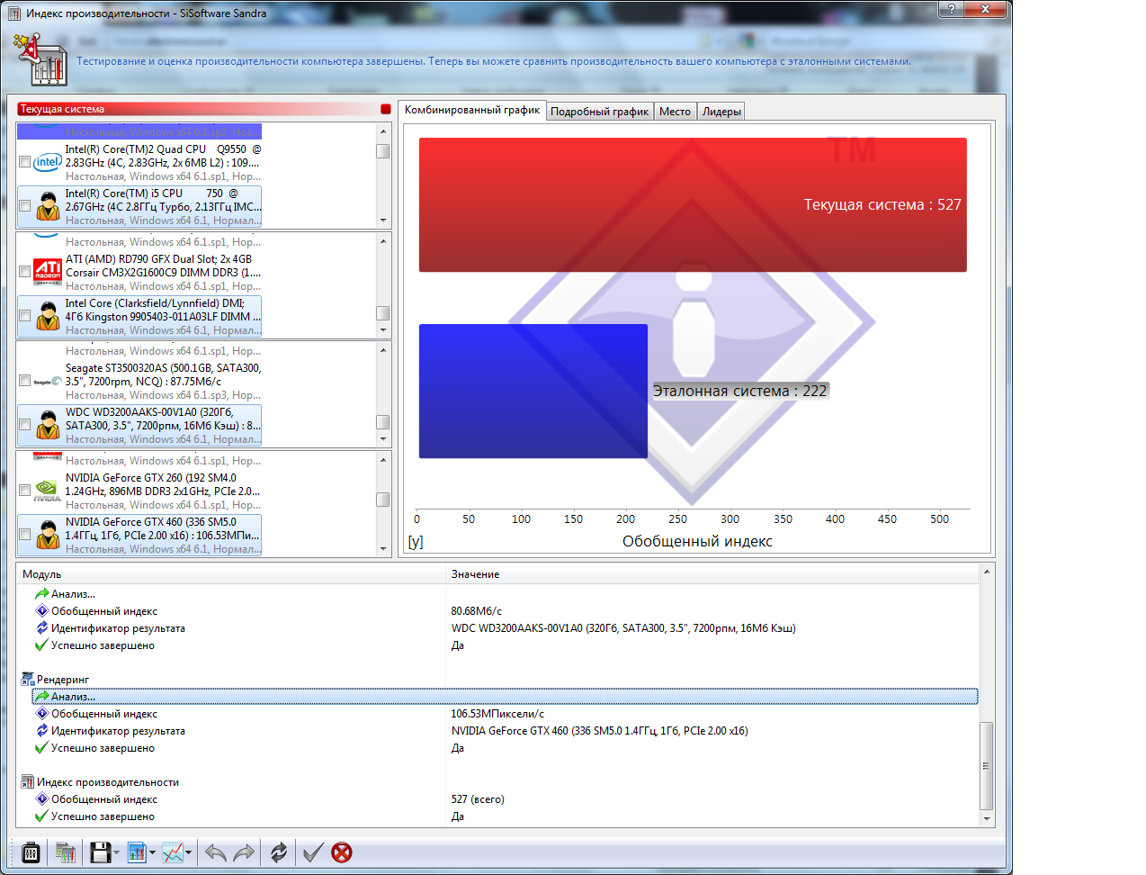Click the forward arrow toolbar icon

point(245,852)
